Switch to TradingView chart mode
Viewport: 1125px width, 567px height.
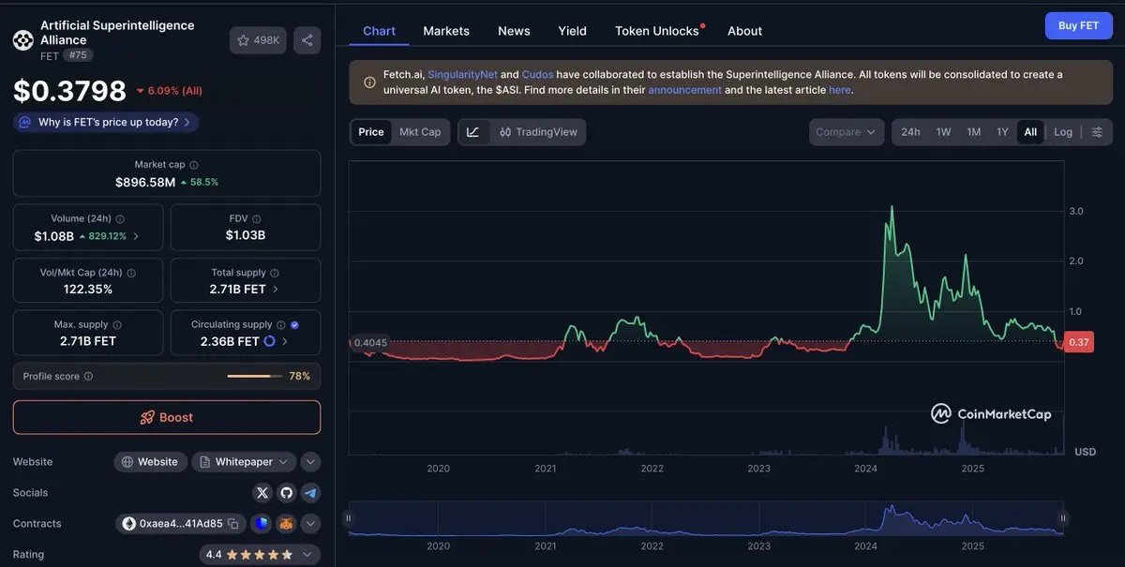(x=538, y=132)
